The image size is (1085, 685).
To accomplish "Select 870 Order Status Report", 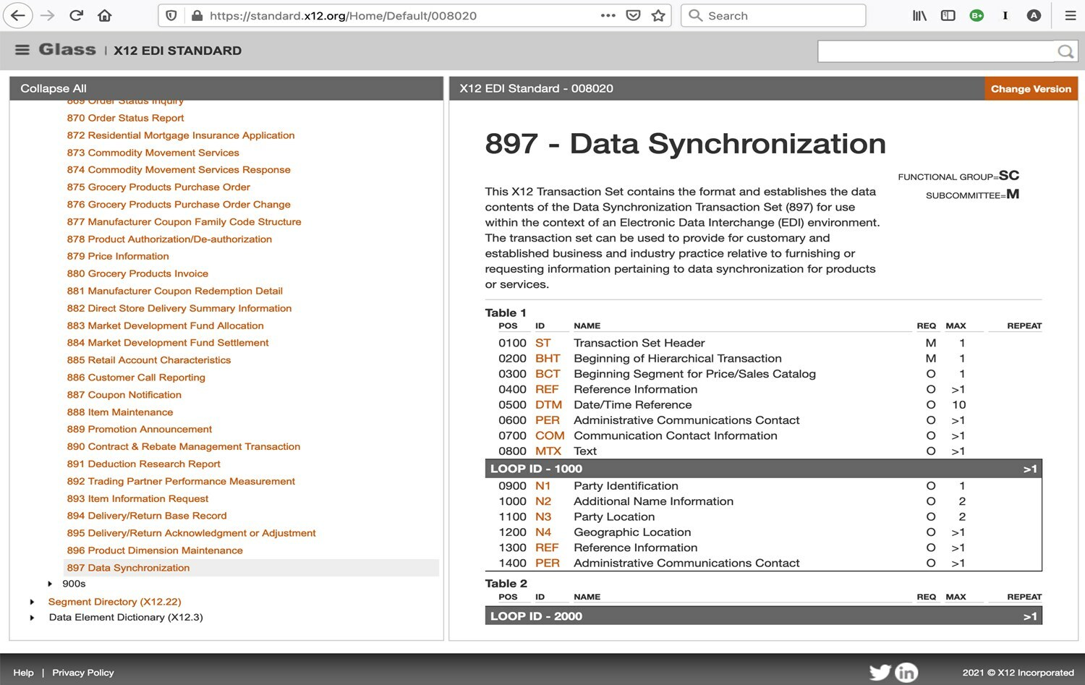I will [125, 118].
